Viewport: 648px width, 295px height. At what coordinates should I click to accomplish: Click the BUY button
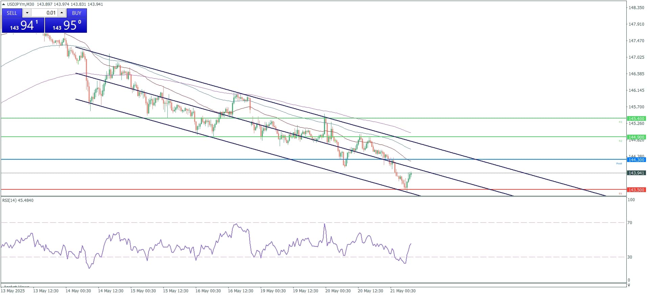[x=77, y=13]
